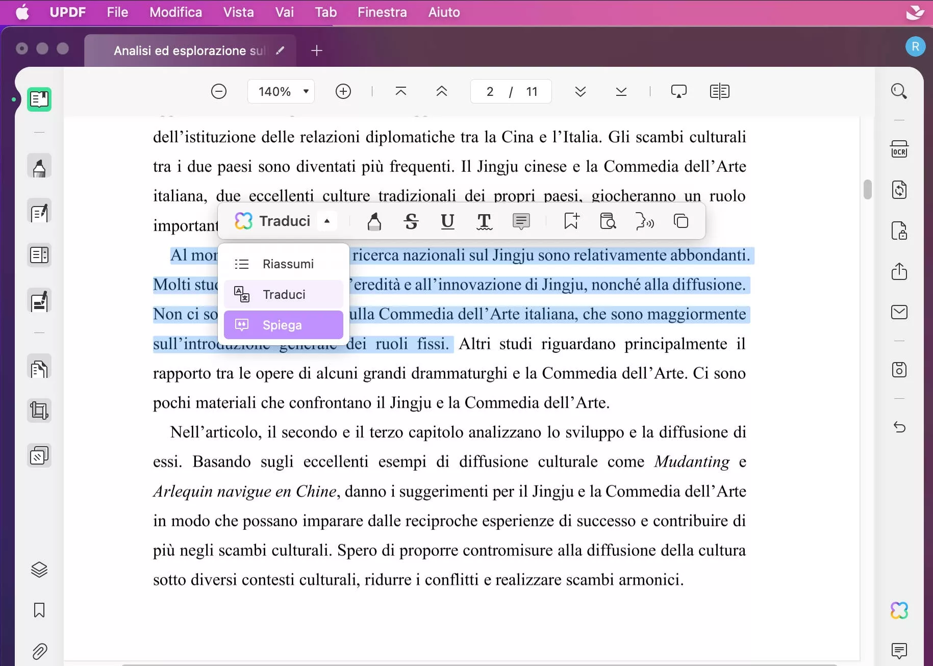This screenshot has height=666, width=933.
Task: Click the Traduci AI button in floating toolbar
Action: coord(272,221)
